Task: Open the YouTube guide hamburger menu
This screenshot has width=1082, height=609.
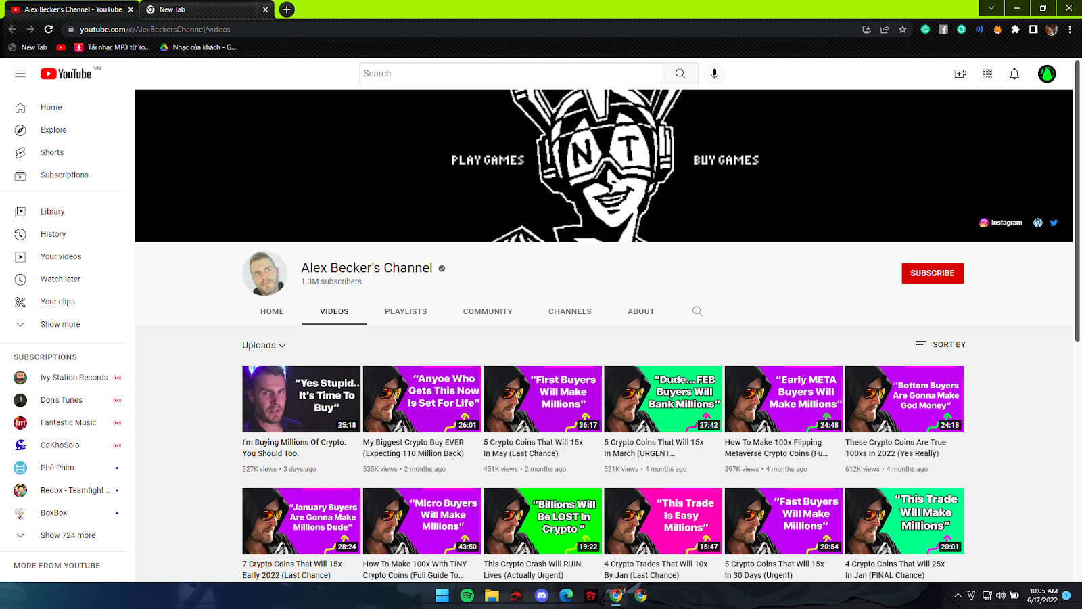Action: pos(20,74)
